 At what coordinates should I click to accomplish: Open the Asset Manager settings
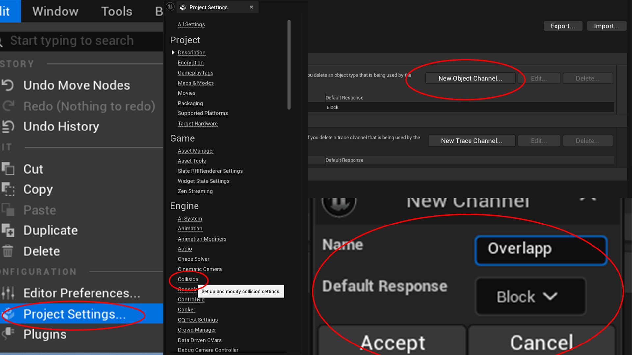(x=196, y=151)
